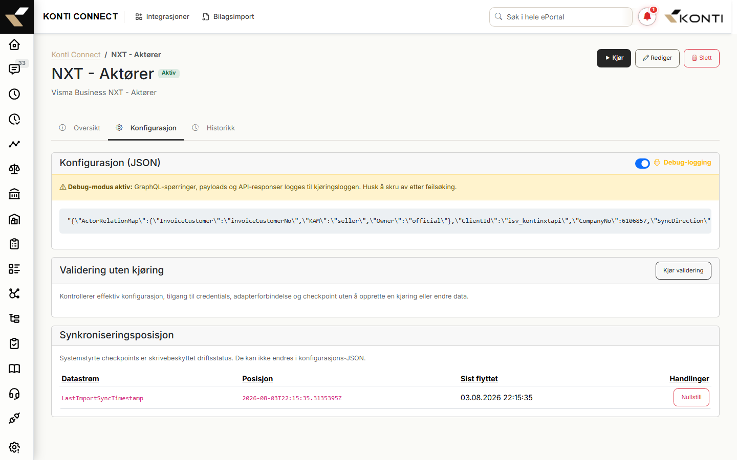Open the home icon in the sidebar
The height and width of the screenshot is (460, 737).
(x=14, y=44)
